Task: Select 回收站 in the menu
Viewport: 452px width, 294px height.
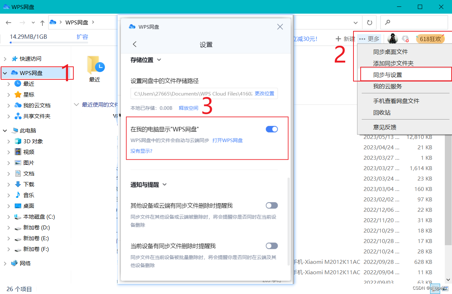Action: pyautogui.click(x=382, y=113)
